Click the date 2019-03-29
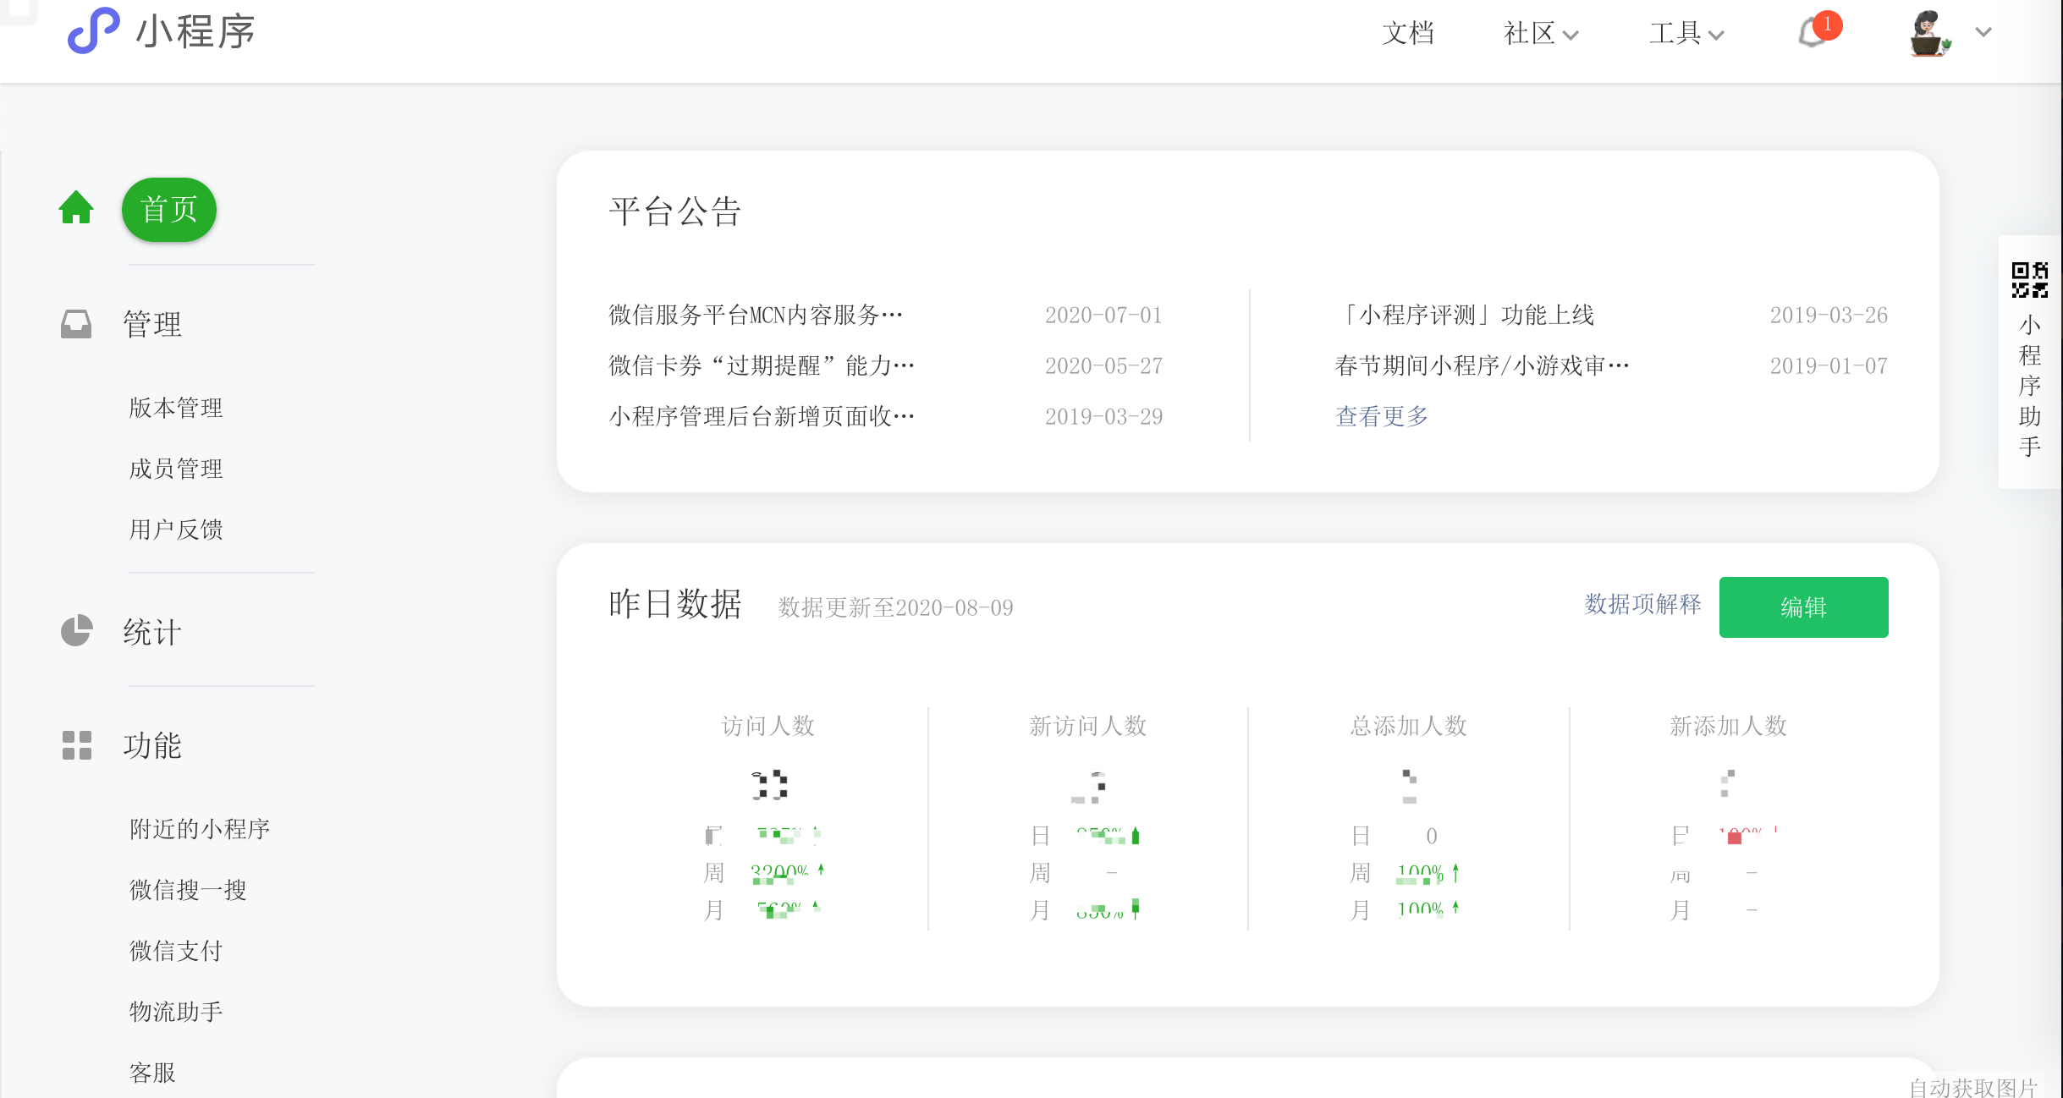This screenshot has width=2063, height=1098. (x=1103, y=416)
